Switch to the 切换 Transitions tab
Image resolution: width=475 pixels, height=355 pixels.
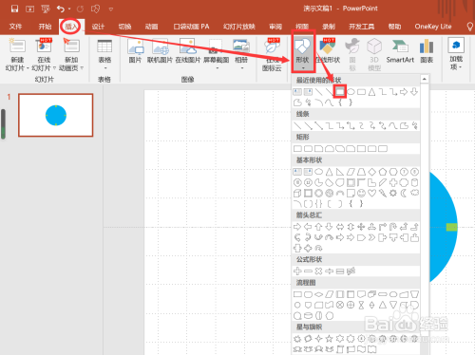pos(124,27)
